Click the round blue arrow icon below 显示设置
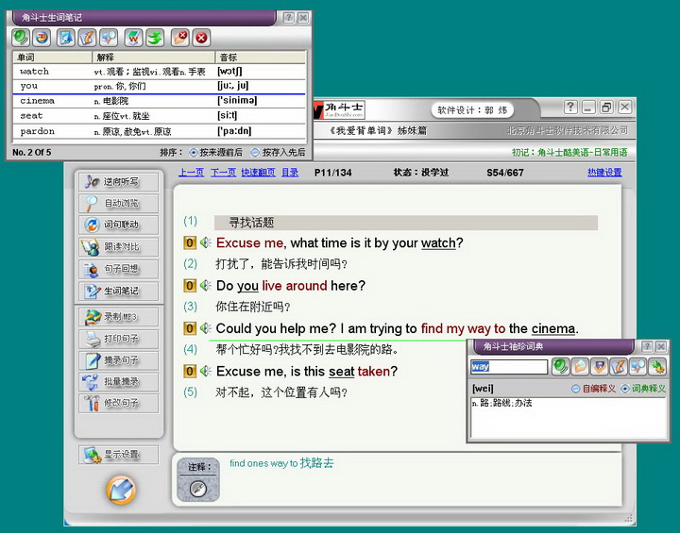This screenshot has width=680, height=533. tap(121, 490)
